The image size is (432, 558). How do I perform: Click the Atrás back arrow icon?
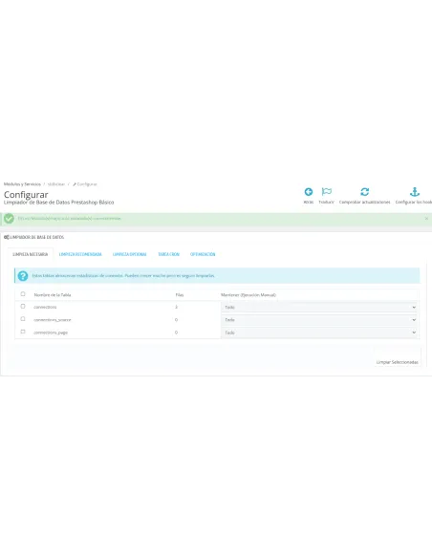309,192
